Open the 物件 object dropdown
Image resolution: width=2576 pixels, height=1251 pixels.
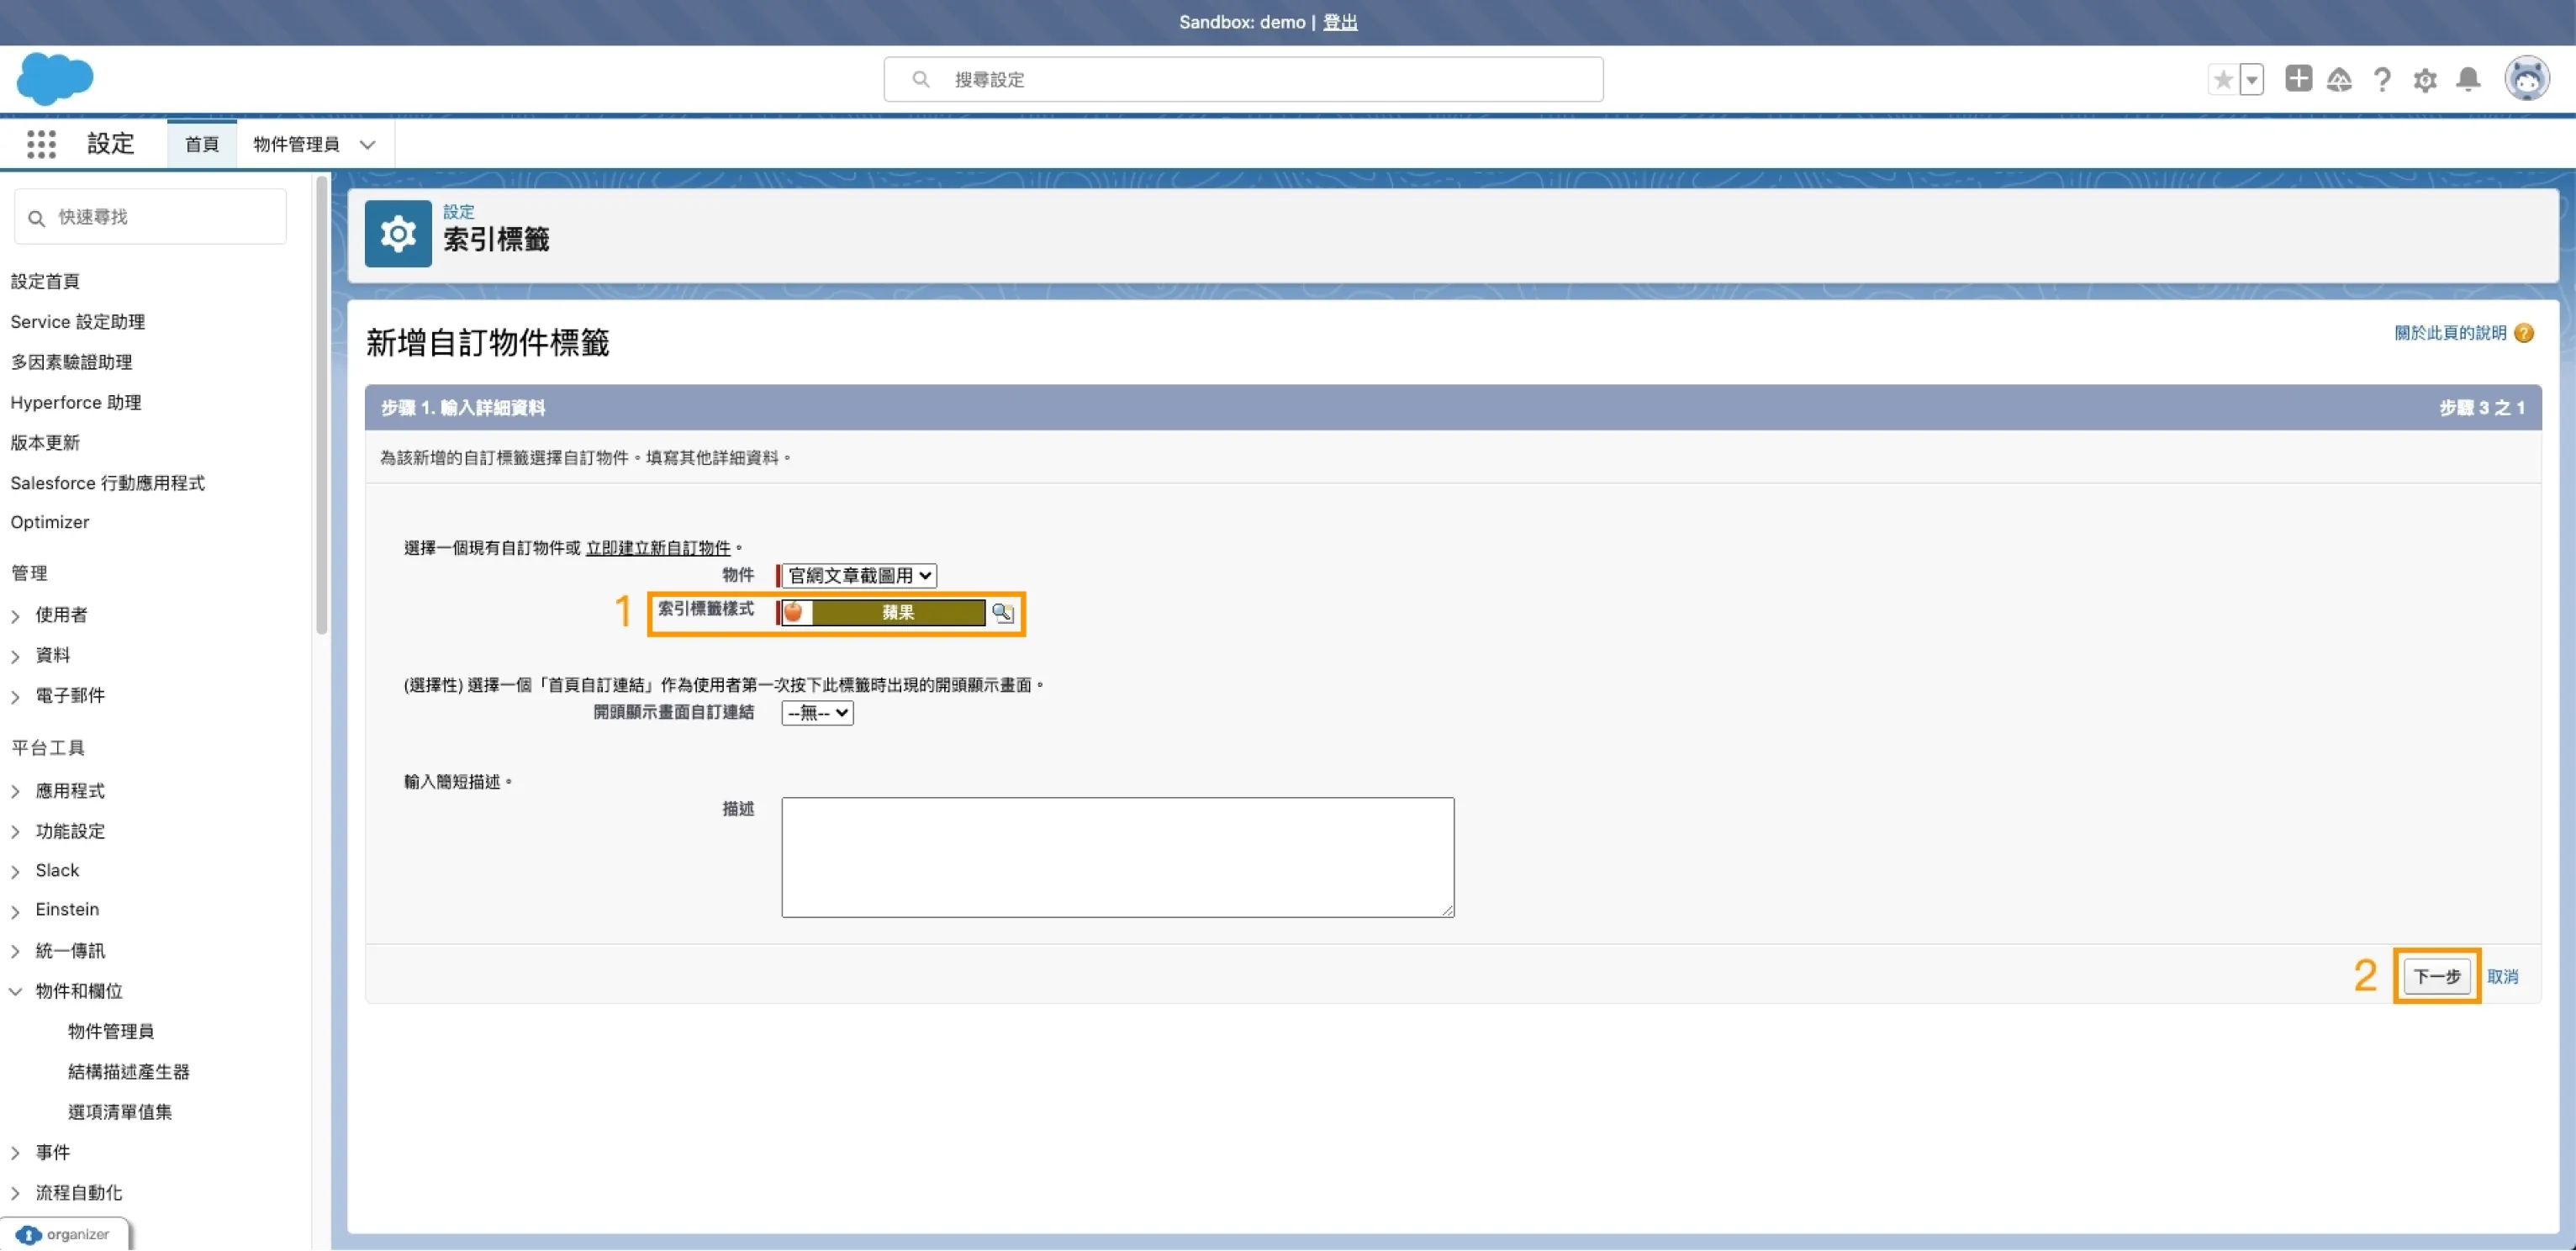[x=859, y=575]
